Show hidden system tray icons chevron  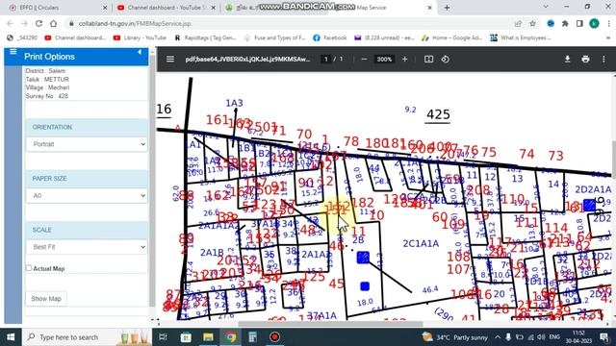click(498, 337)
